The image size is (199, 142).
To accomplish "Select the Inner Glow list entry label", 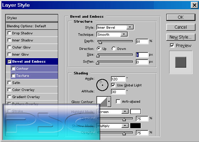I will point(21,55).
